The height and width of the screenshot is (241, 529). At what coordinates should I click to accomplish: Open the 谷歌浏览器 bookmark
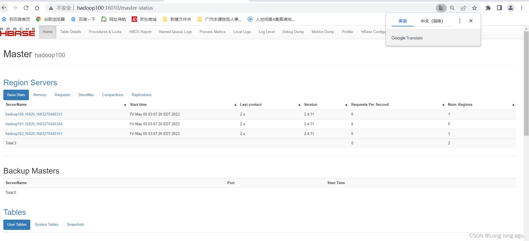[51, 19]
